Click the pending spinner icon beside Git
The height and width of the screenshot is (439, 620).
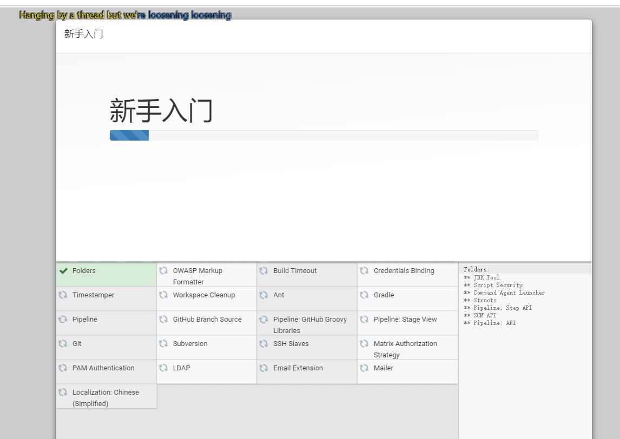(63, 343)
